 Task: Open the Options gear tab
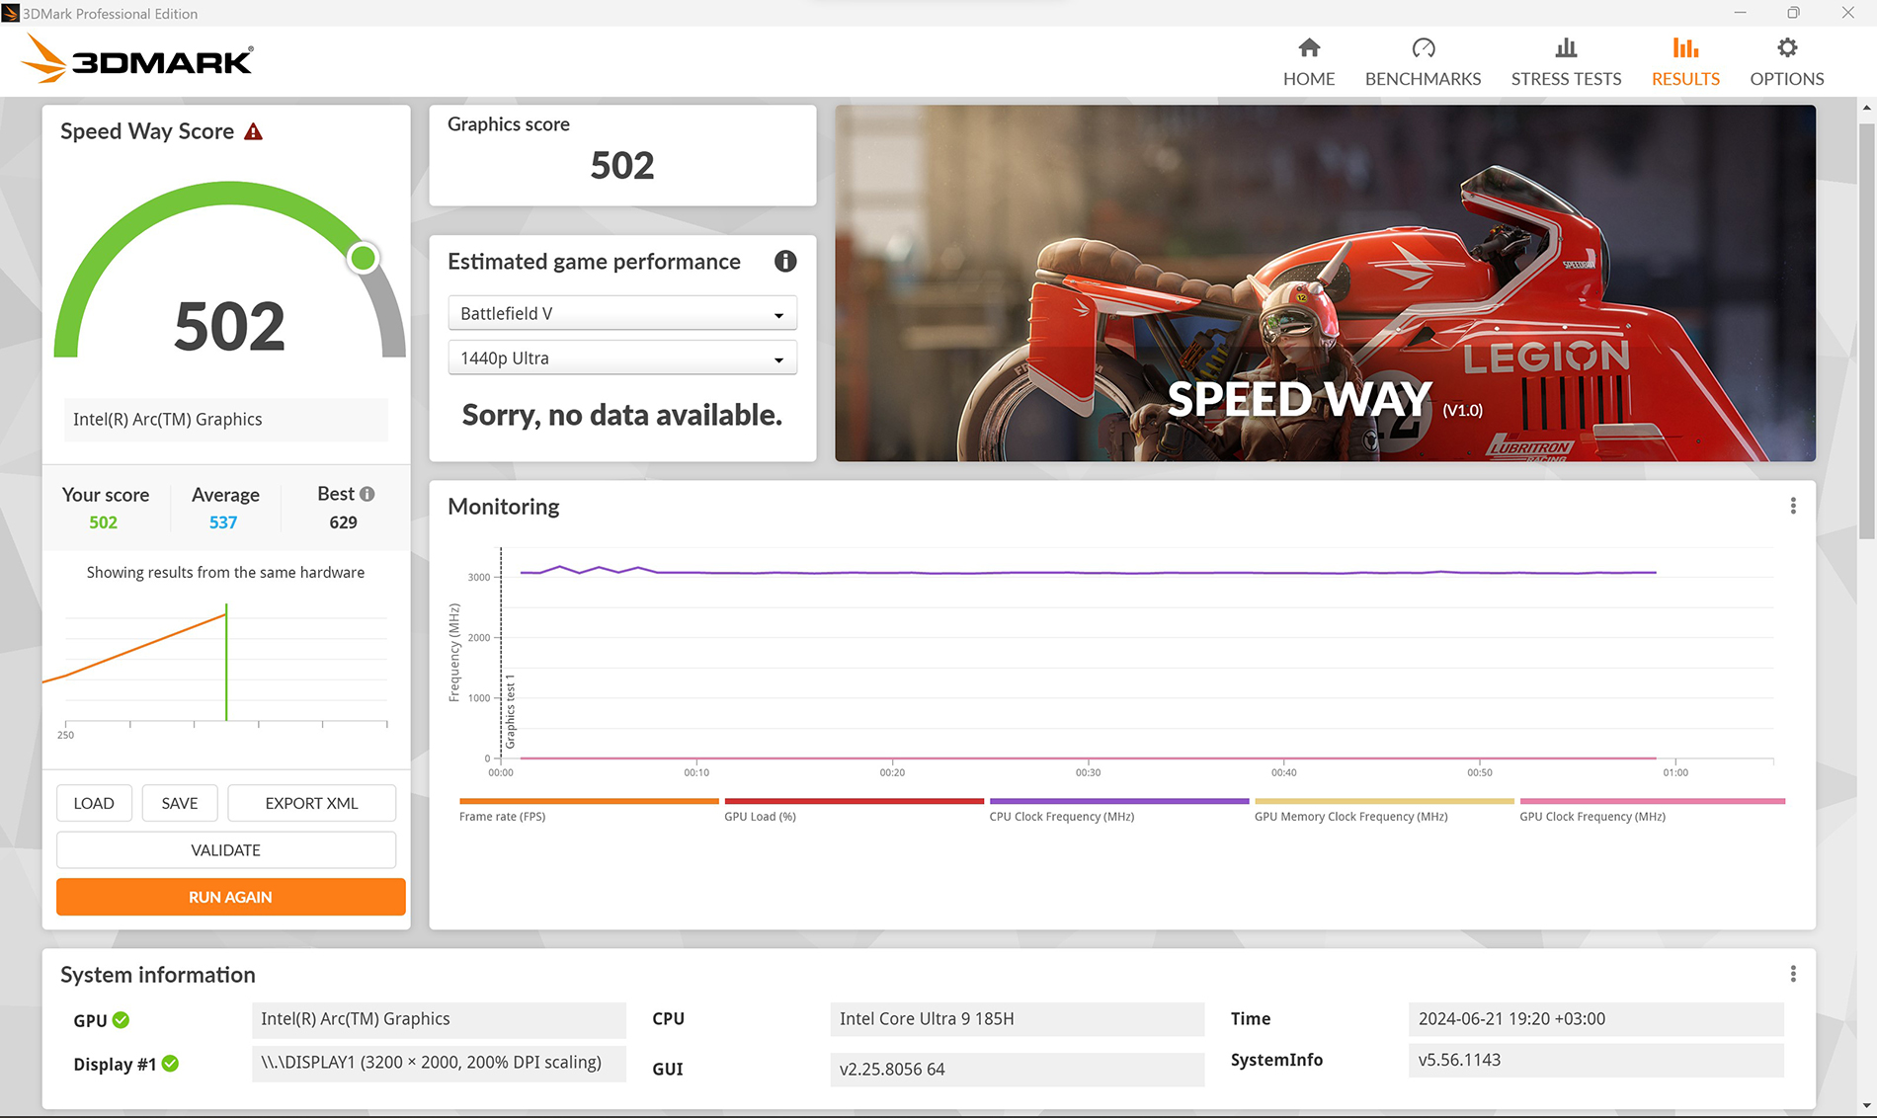1786,62
